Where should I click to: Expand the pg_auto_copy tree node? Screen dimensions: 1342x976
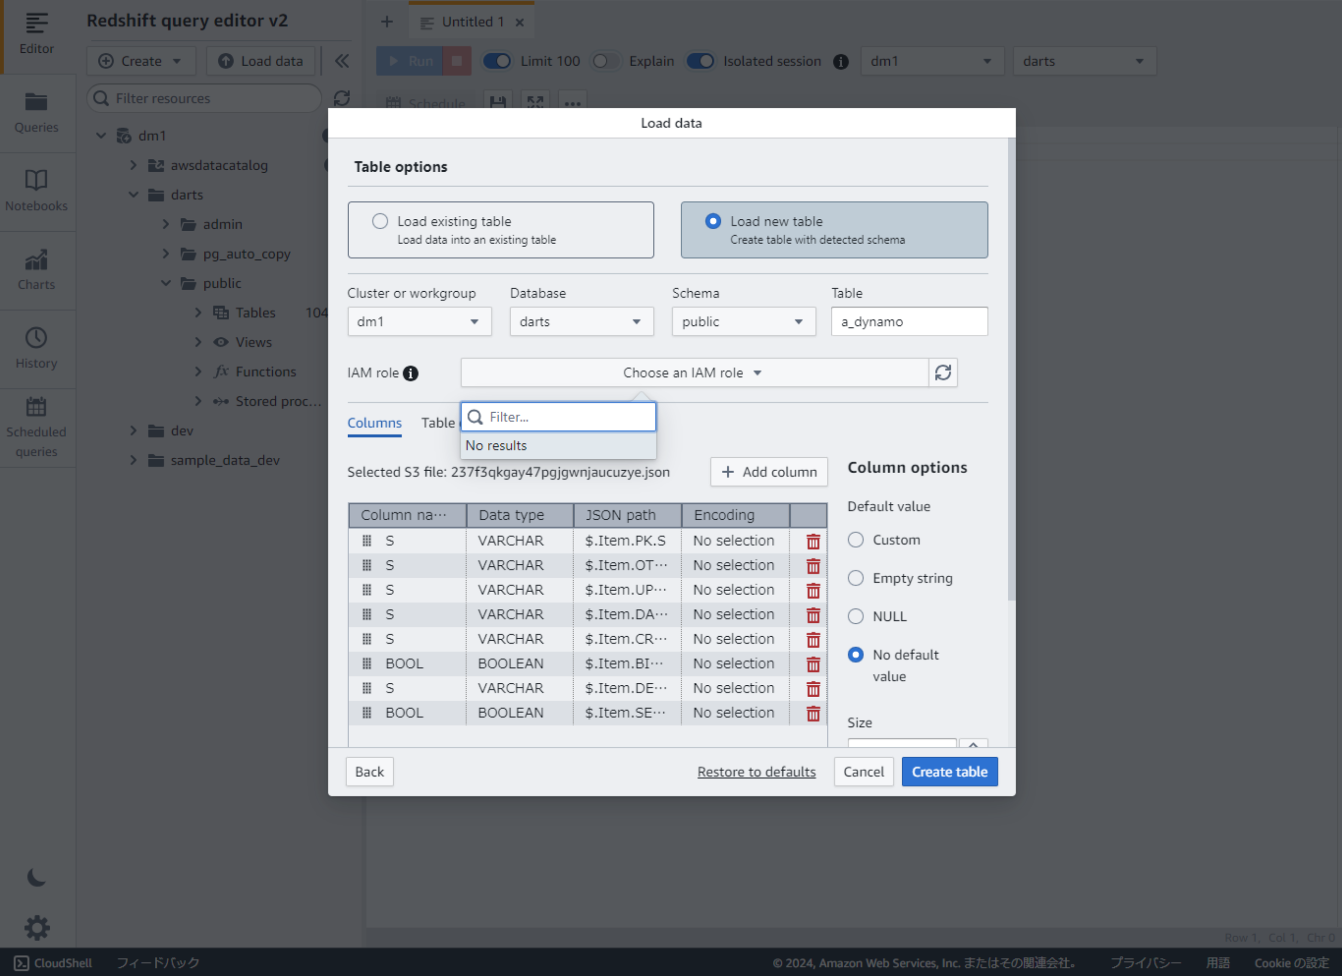point(166,253)
